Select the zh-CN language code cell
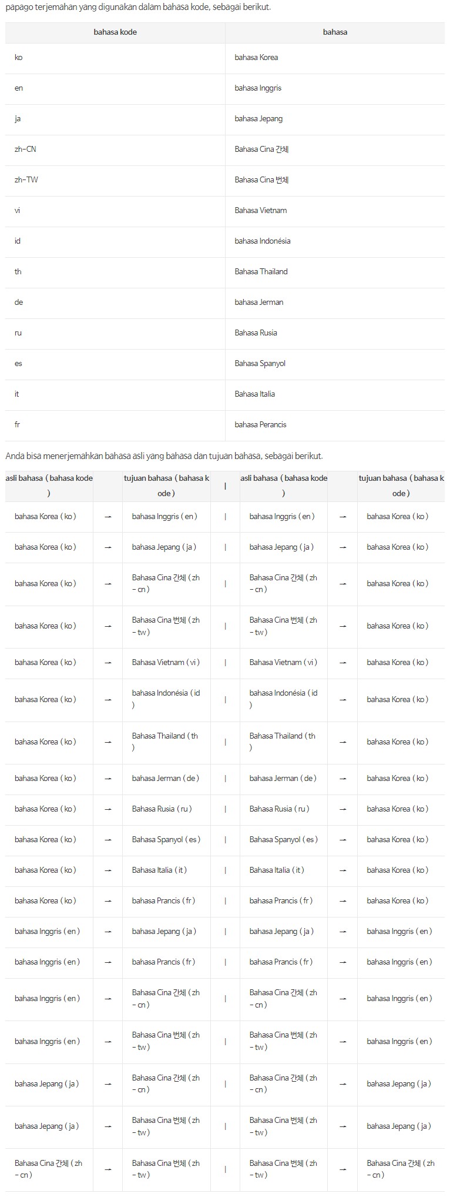Screen dimensions: 450x1200 pyautogui.click(x=25, y=149)
